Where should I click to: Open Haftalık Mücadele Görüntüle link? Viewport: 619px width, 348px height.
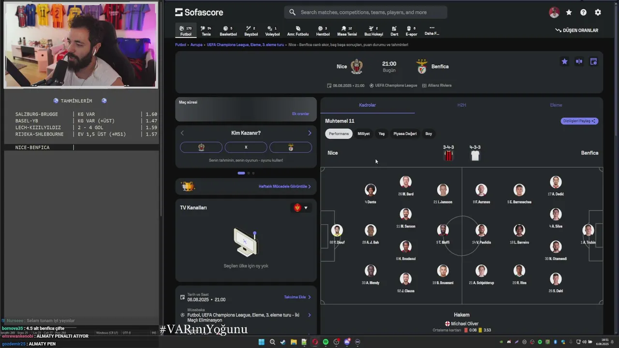pyautogui.click(x=284, y=186)
